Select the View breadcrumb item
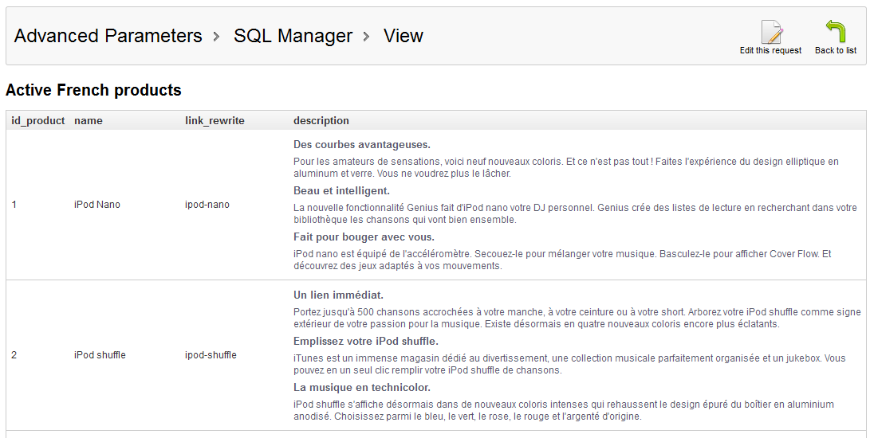Image resolution: width=870 pixels, height=438 pixels. [x=403, y=36]
